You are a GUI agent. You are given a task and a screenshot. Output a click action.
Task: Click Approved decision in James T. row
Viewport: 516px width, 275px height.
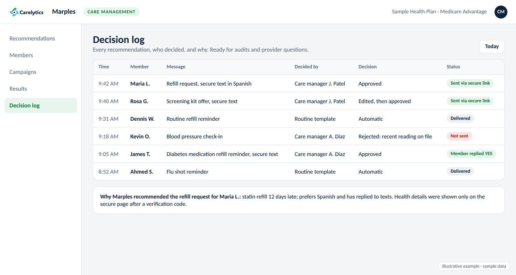point(370,154)
